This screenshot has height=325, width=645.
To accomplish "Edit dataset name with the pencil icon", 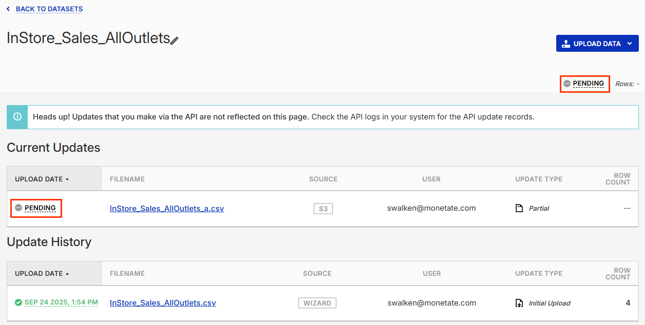I will (x=174, y=40).
